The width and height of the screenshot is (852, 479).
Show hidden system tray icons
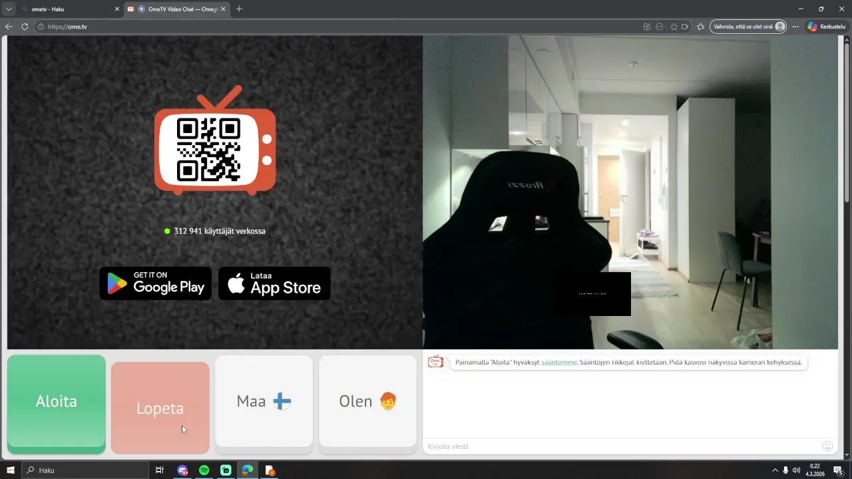click(775, 470)
